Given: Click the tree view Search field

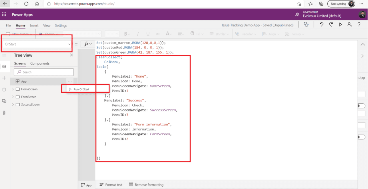Looking at the screenshot, I should point(44,72).
